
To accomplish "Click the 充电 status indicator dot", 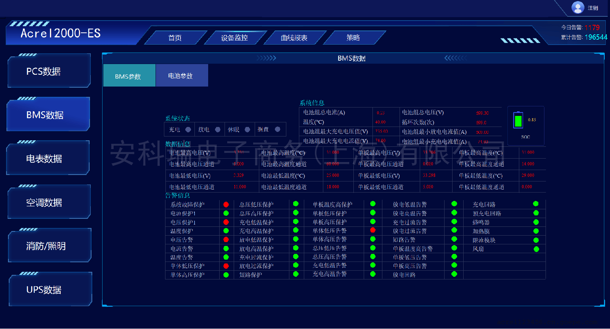I will (x=188, y=130).
